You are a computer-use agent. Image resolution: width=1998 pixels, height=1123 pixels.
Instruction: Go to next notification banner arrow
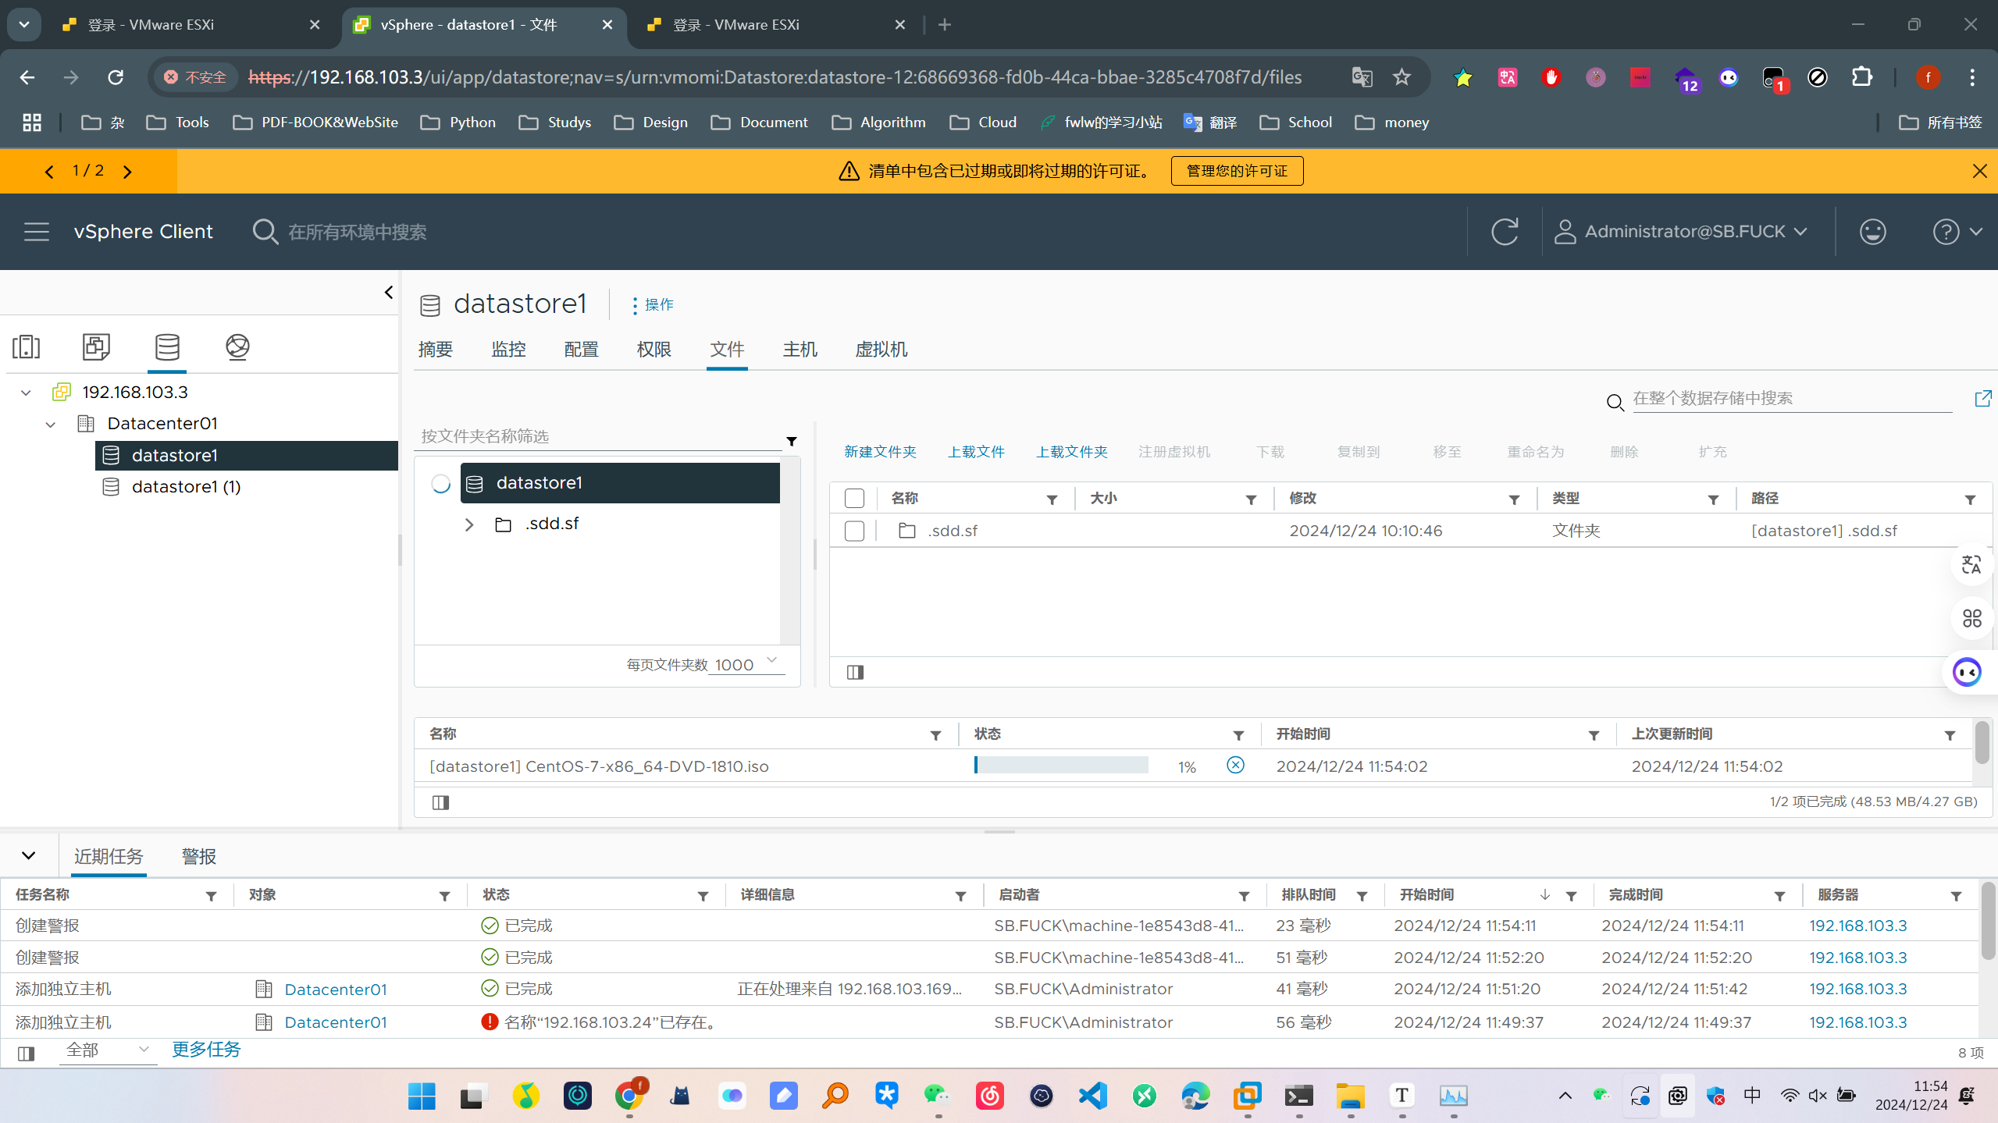click(127, 172)
